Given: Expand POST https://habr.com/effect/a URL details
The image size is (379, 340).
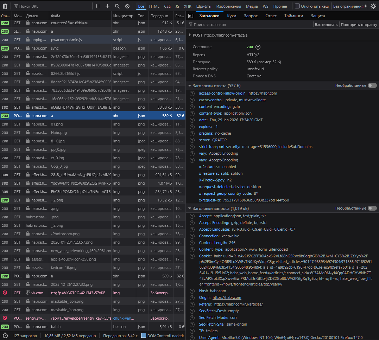Looking at the screenshot, I should click(190, 35).
